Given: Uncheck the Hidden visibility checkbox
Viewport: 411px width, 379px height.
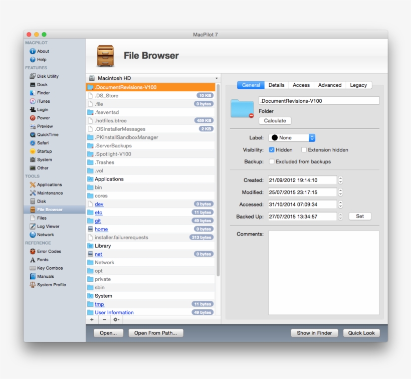Looking at the screenshot, I should click(271, 149).
